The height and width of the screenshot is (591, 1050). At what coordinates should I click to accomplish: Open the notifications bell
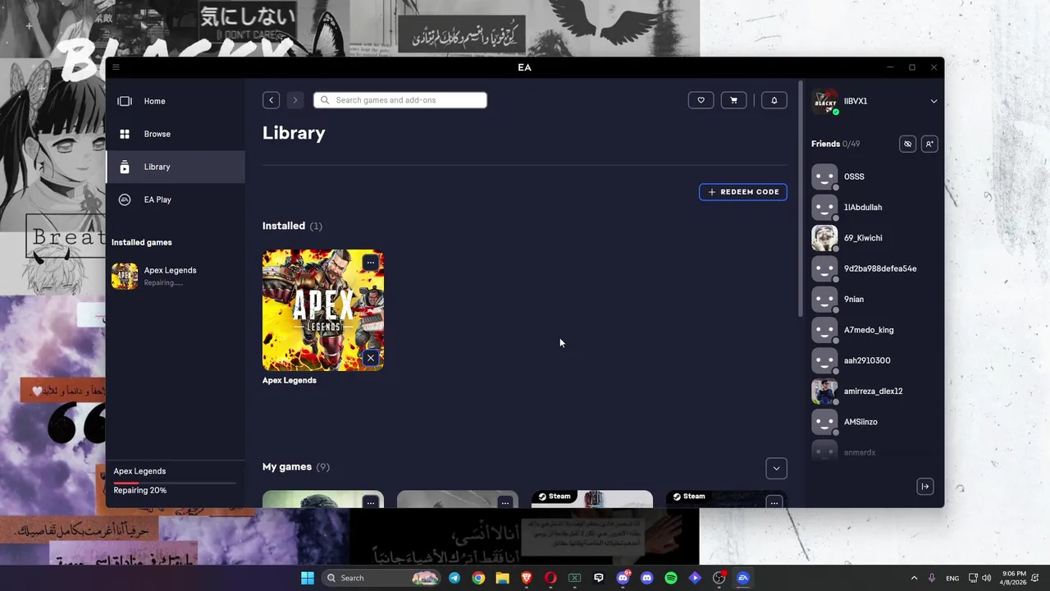click(x=774, y=100)
